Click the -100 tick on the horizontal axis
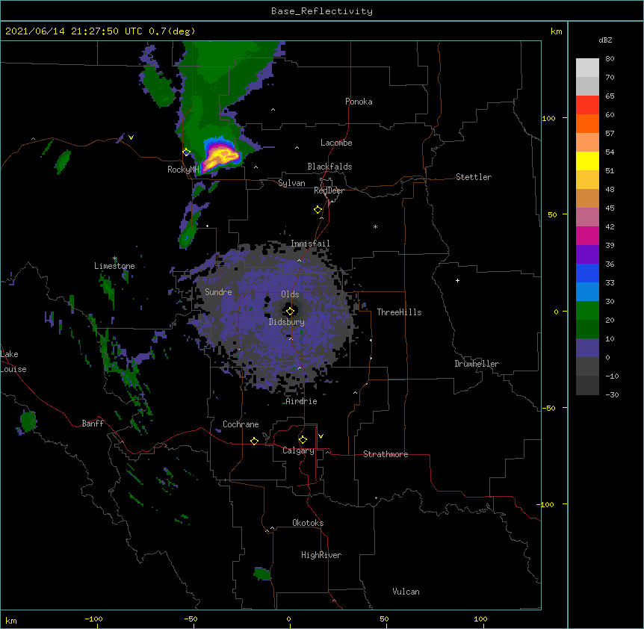Viewport: 644px width, 629px height. [93, 619]
